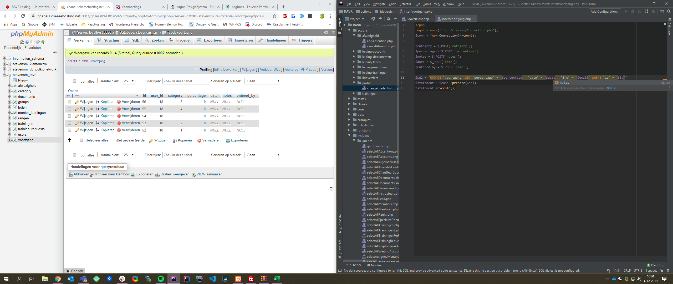Click the PhpStorm search everywhere magnifier
Viewport: 673px width, 284px height.
(x=669, y=11)
